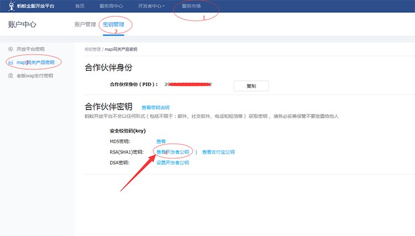Click the 老版wap支付密钥 sidebar icon

11,76
